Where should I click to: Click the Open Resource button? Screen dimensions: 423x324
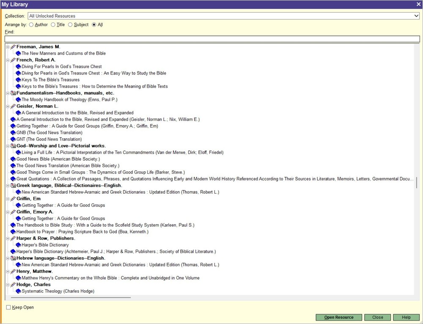[339, 317]
